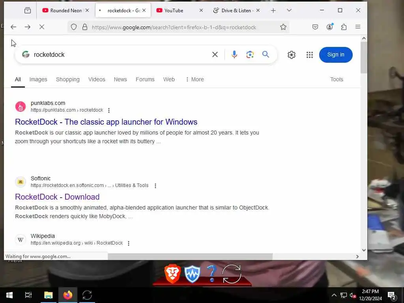404x303 pixels.
Task: Click Wikipedia result site name
Action: (x=43, y=236)
